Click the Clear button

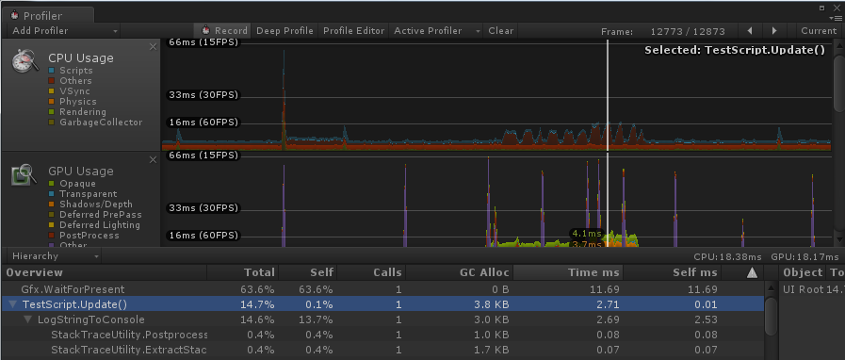coord(500,31)
